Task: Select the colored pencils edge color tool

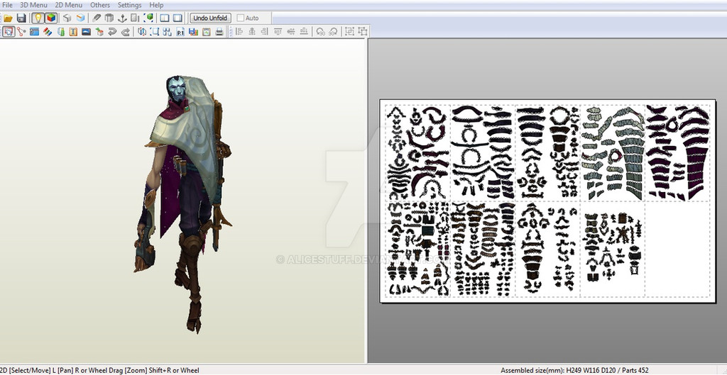Action: click(x=48, y=31)
